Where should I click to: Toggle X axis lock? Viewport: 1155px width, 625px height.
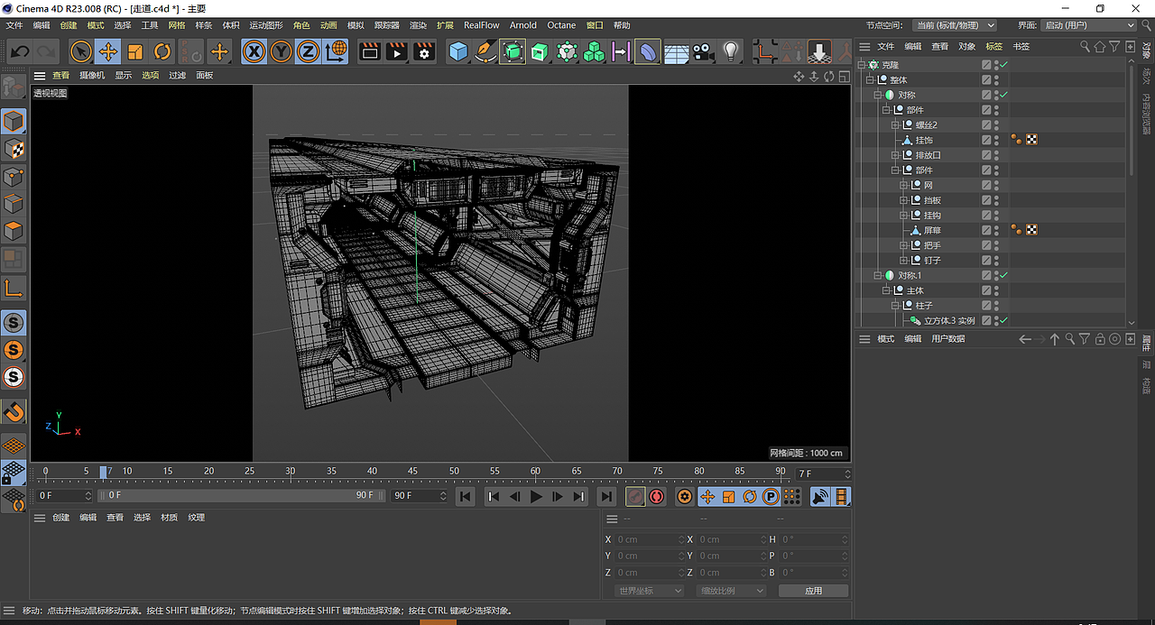(254, 52)
